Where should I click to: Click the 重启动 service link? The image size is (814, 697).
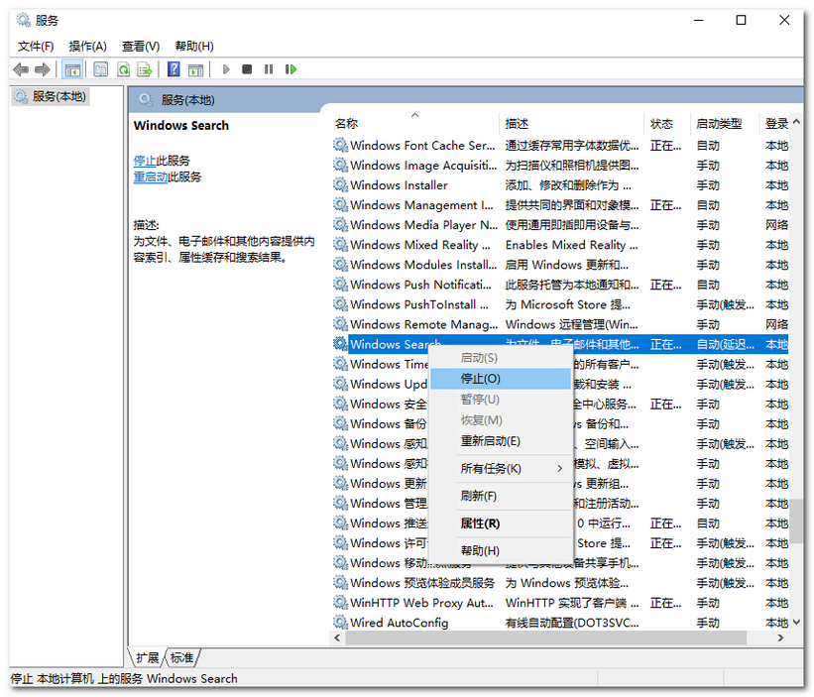click(x=151, y=176)
